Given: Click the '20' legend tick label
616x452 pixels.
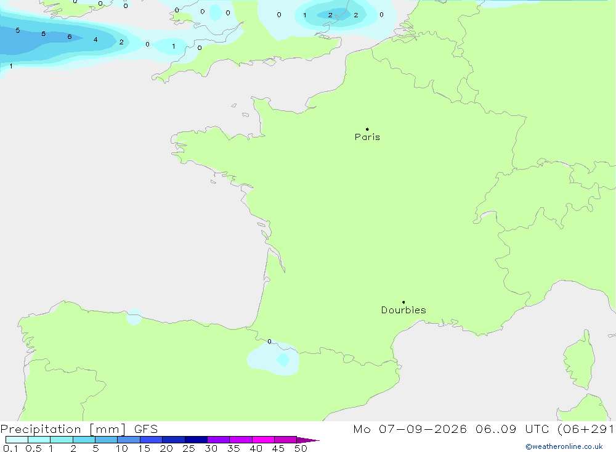Looking at the screenshot, I should 166,448.
